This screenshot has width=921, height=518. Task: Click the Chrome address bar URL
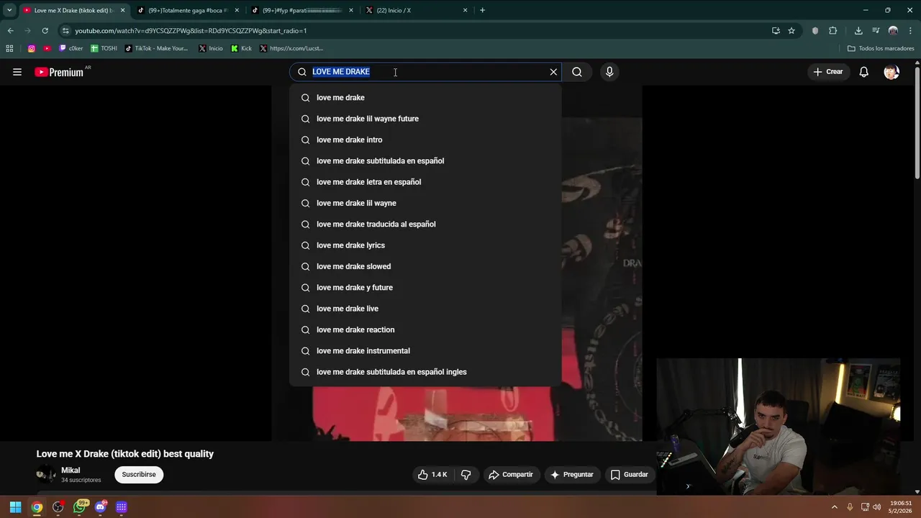click(191, 31)
